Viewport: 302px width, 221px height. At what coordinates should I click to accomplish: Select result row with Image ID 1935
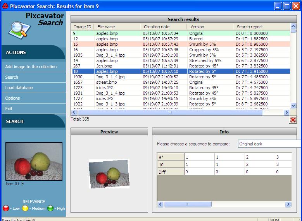click(x=181, y=55)
